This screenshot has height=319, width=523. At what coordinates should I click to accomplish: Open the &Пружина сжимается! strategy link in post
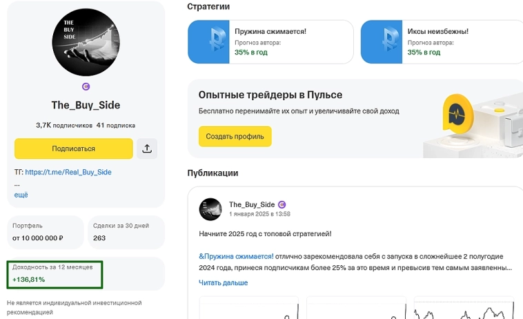point(236,255)
